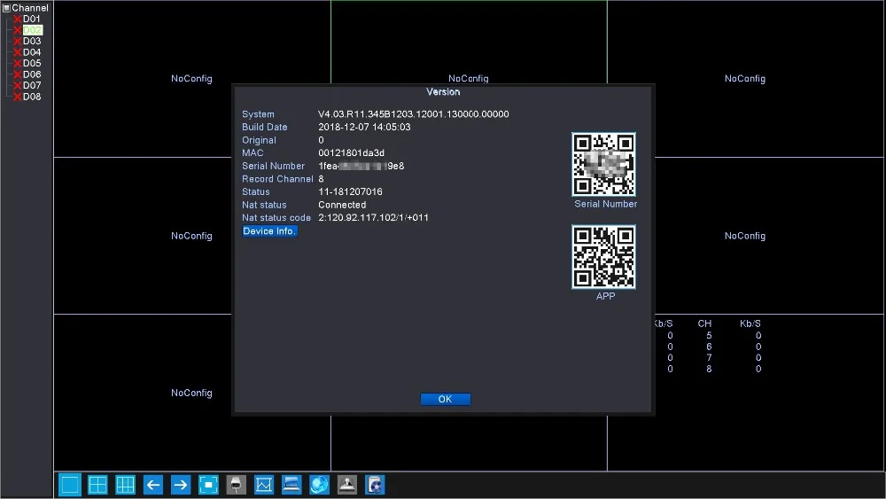Click MAC value 00121801da3d
Screen dimensions: 886x499
click(x=352, y=153)
